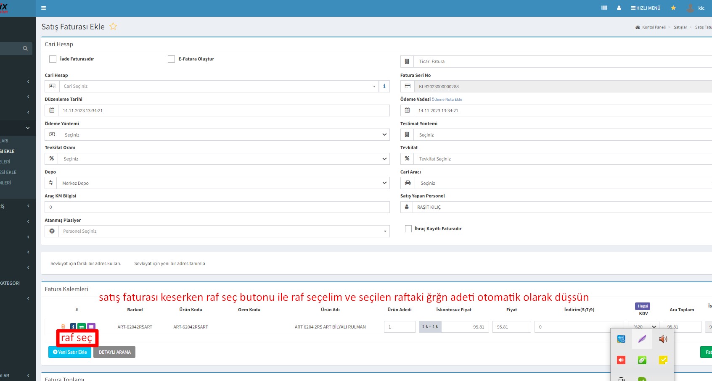Click the green swap arrows icon on item row
Screen dimensions: 712x381
tap(82, 327)
